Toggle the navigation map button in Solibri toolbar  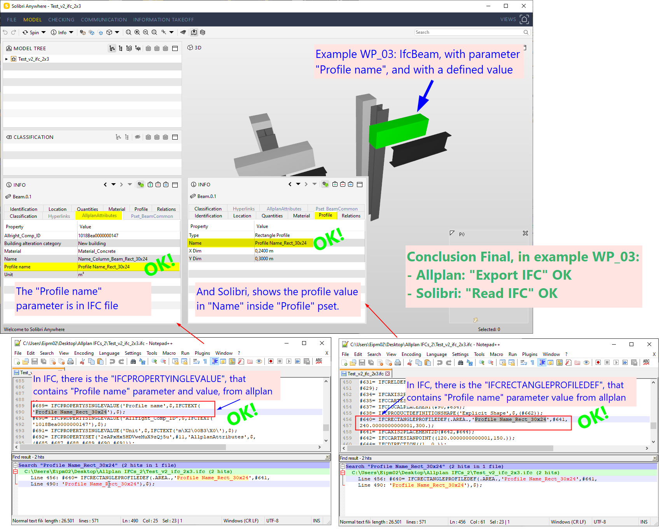point(194,32)
